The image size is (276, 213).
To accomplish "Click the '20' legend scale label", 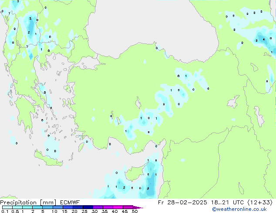I will click(74, 211).
